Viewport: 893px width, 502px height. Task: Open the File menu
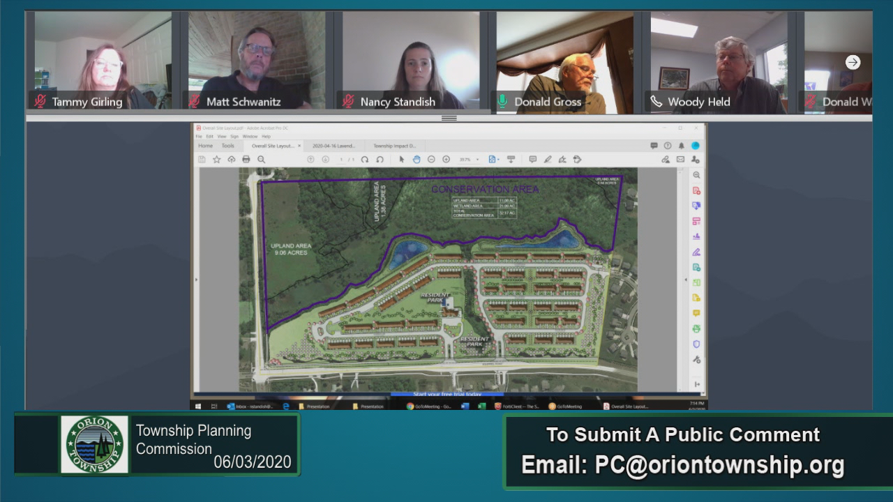tap(199, 137)
